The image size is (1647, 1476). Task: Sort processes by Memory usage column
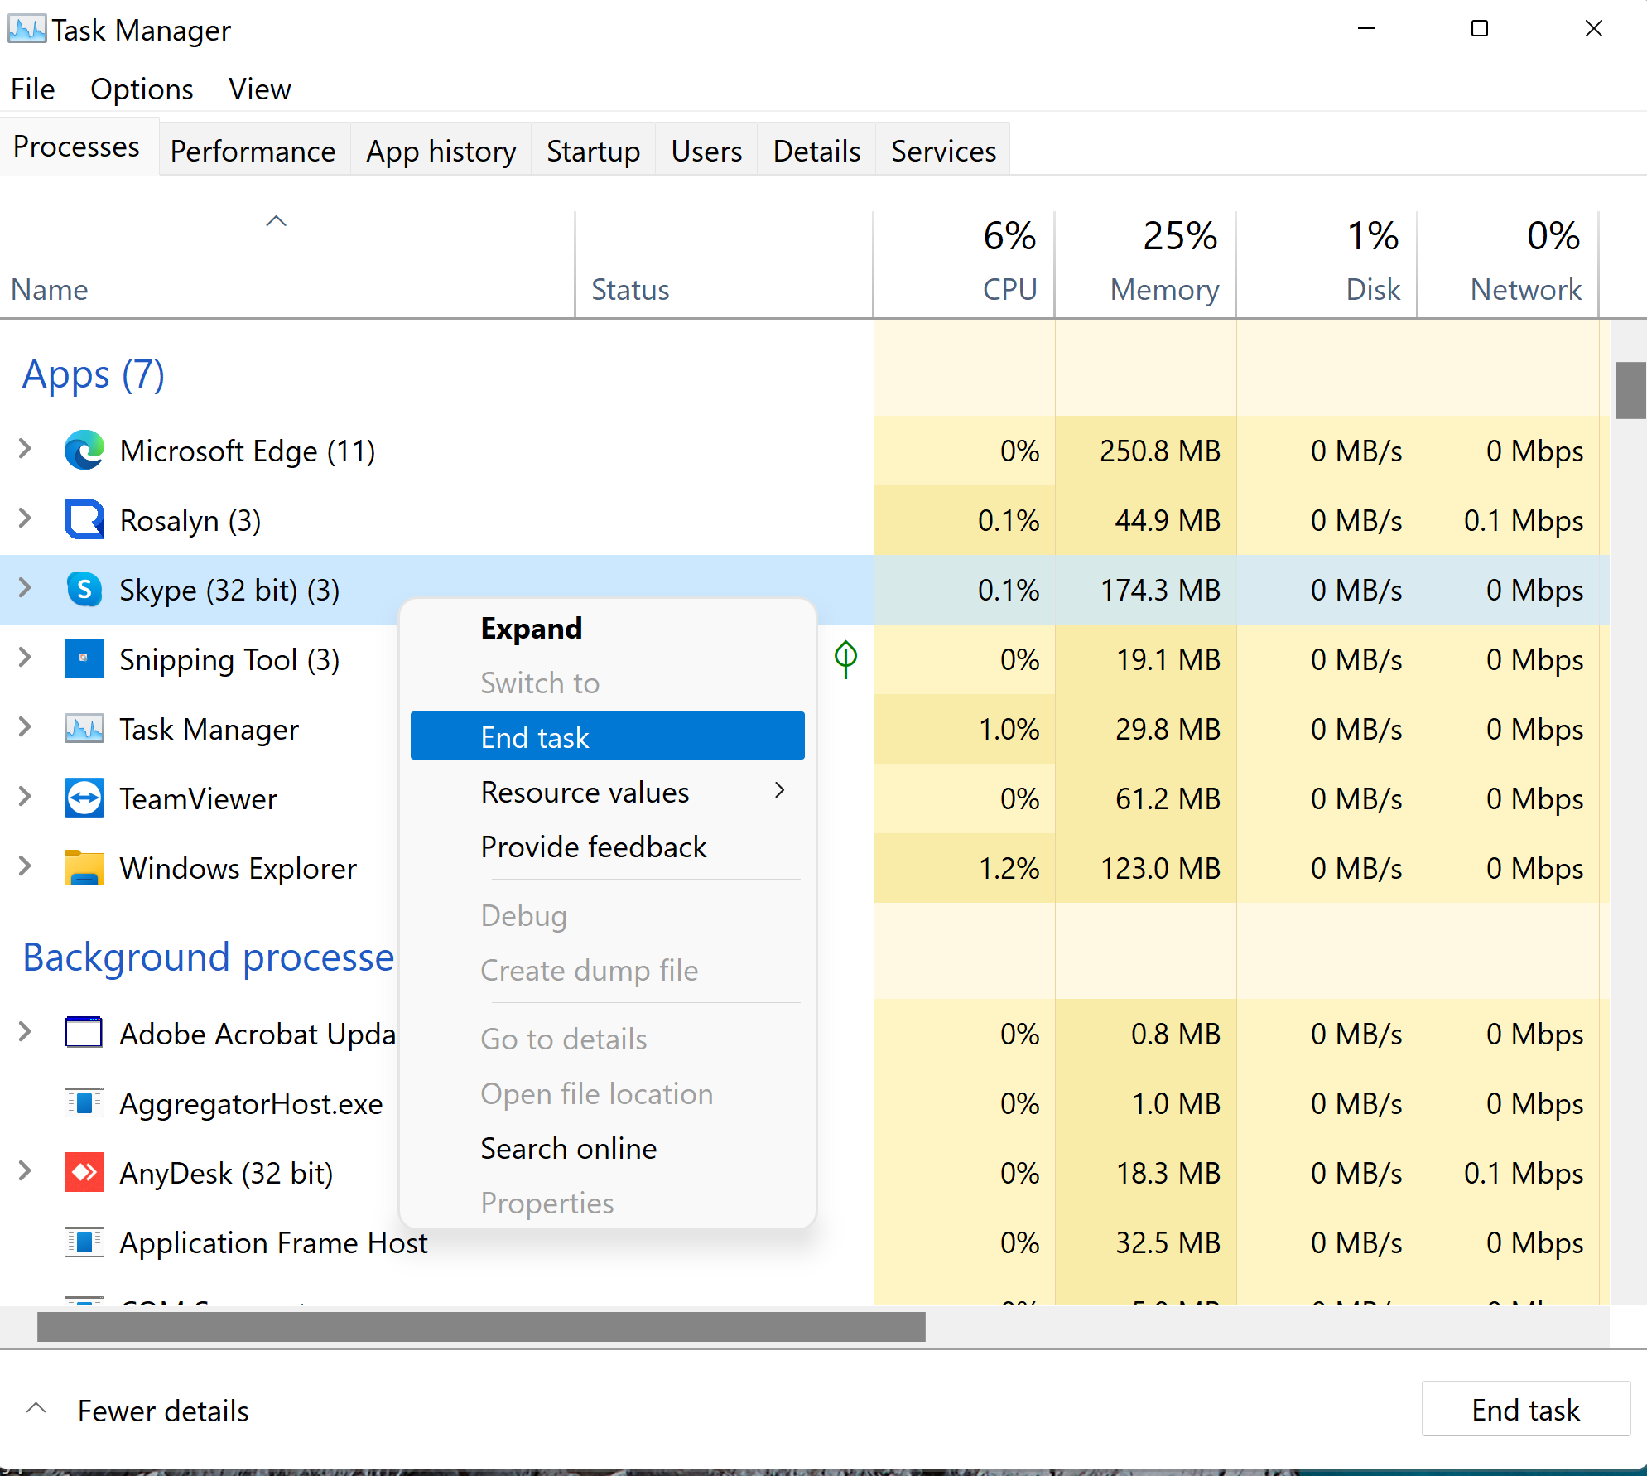(x=1145, y=263)
